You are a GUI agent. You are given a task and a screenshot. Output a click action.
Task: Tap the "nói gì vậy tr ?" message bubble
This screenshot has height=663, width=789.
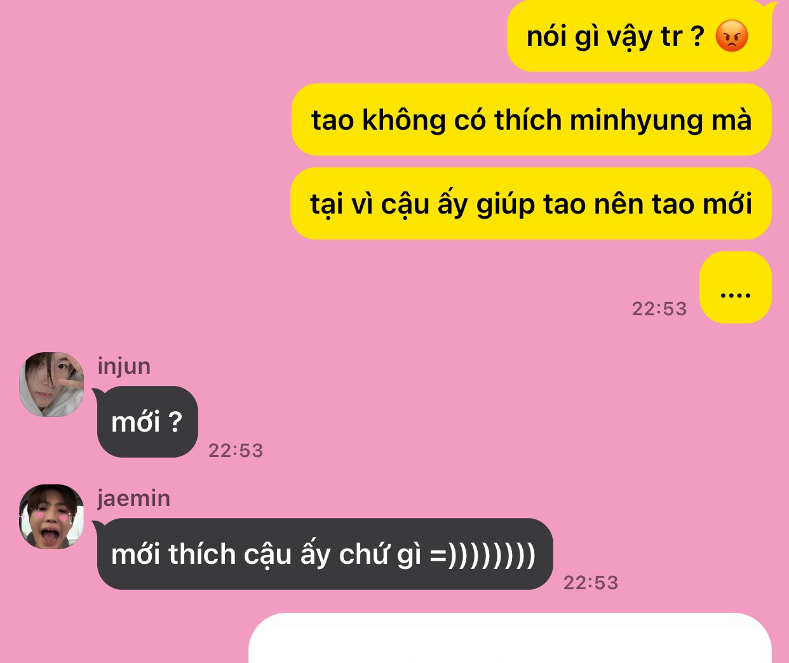[x=639, y=36]
